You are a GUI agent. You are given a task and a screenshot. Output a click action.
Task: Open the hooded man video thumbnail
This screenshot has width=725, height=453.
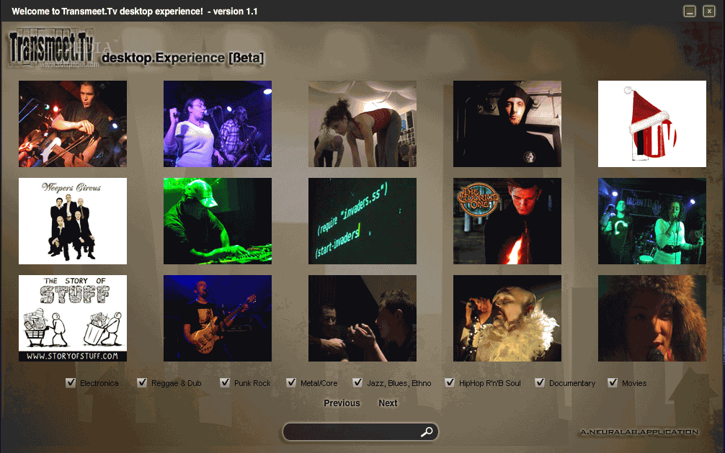click(507, 124)
